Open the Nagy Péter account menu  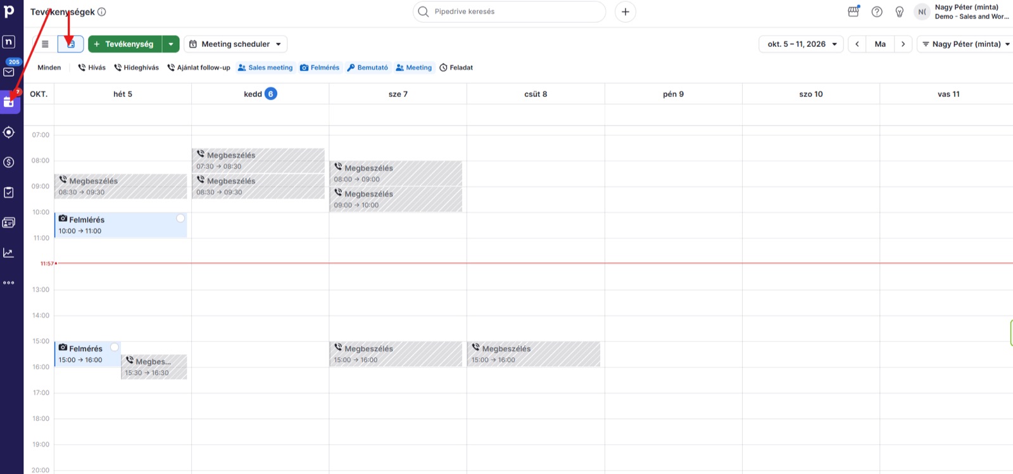point(962,11)
